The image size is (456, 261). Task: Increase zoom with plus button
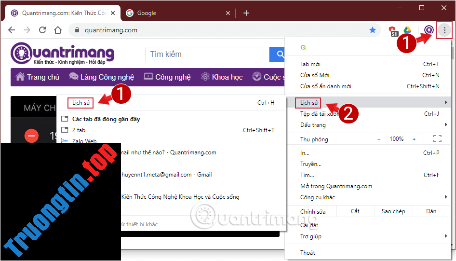[x=414, y=139]
